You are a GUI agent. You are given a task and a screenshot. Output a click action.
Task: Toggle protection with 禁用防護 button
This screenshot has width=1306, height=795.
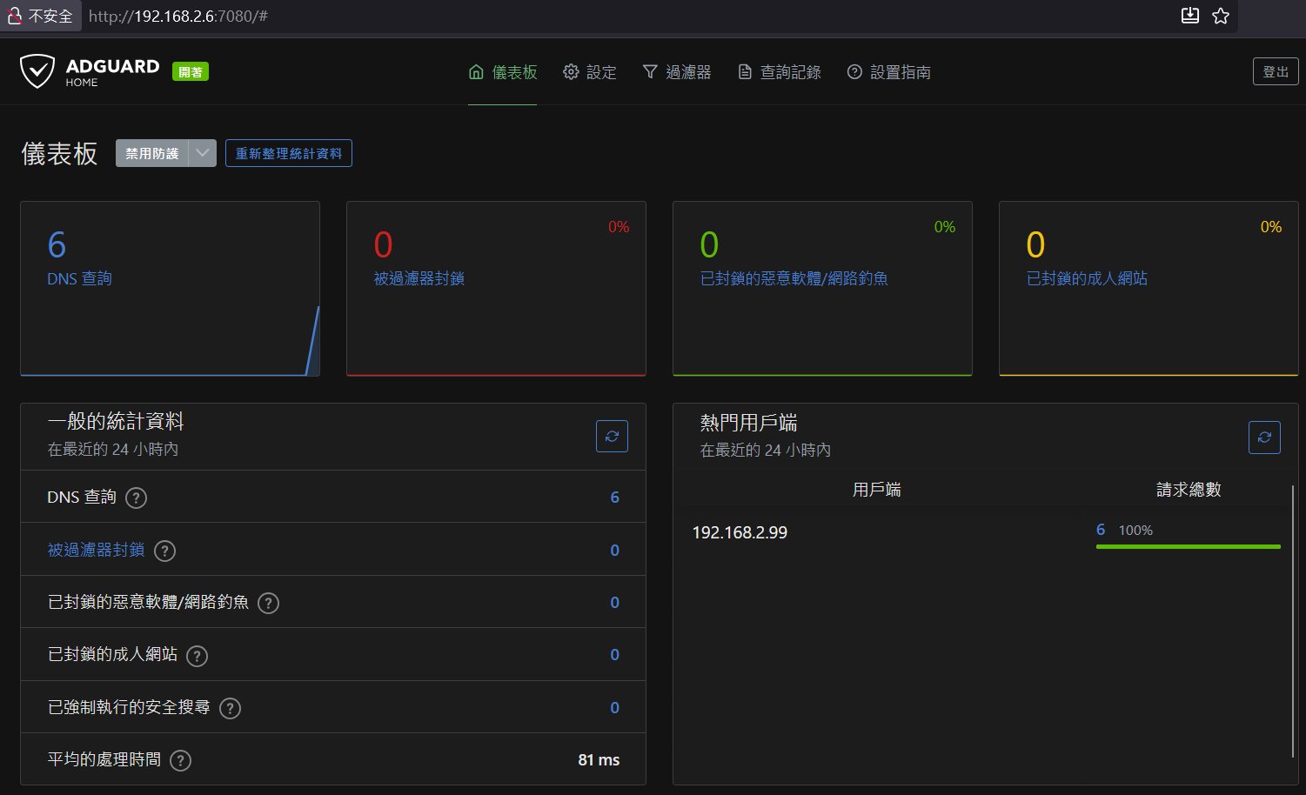[x=152, y=153]
